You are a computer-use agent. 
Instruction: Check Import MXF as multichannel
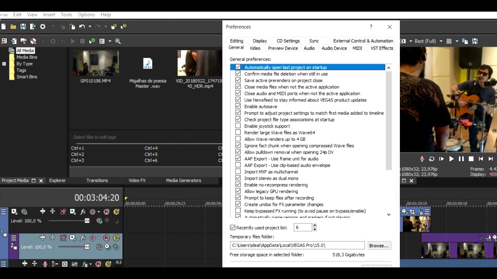click(238, 172)
